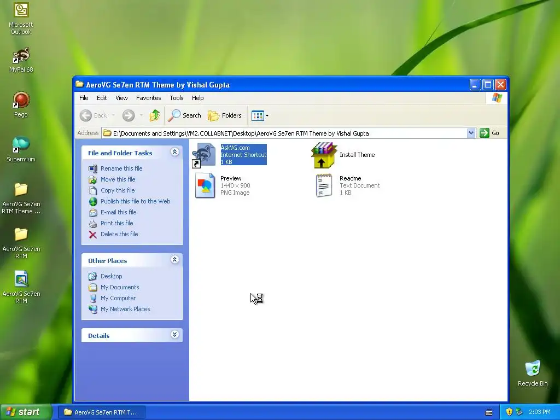Click the network connection tray icon
Screen dimensions: 560x420
pyautogui.click(x=519, y=412)
